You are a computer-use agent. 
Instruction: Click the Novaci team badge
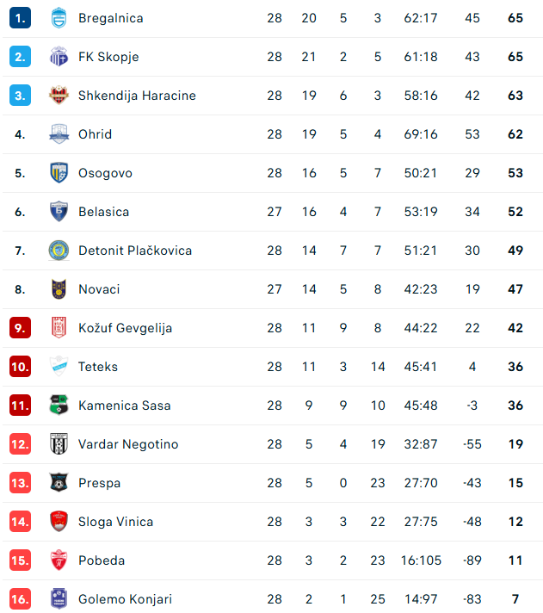pos(59,289)
